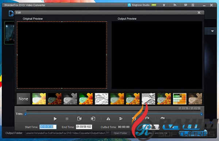Take a snapshot with camera icon
The width and height of the screenshot is (219, 141).
click(x=162, y=118)
